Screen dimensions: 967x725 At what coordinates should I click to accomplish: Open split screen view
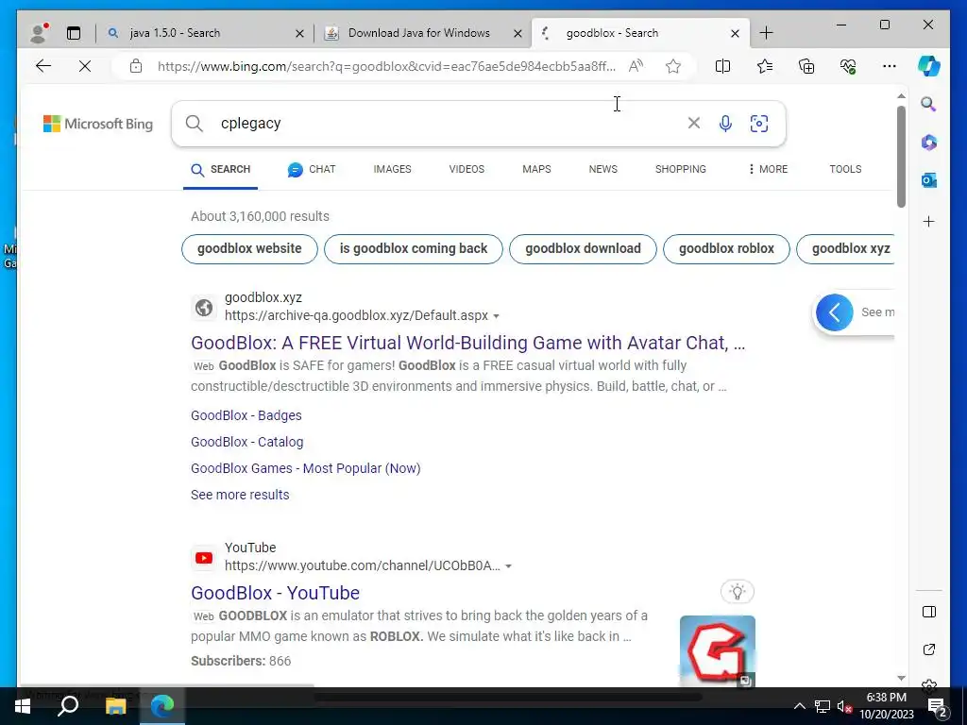click(x=722, y=66)
